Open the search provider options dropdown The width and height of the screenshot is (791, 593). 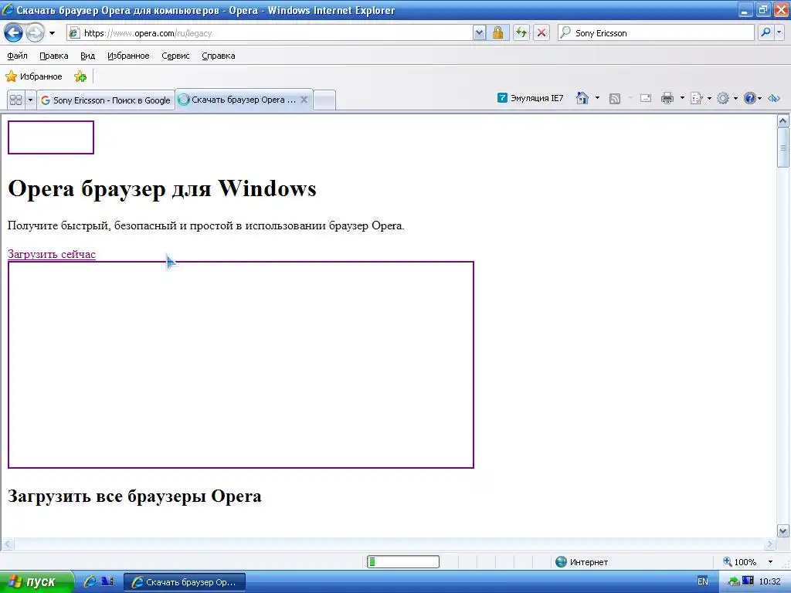[x=779, y=33]
